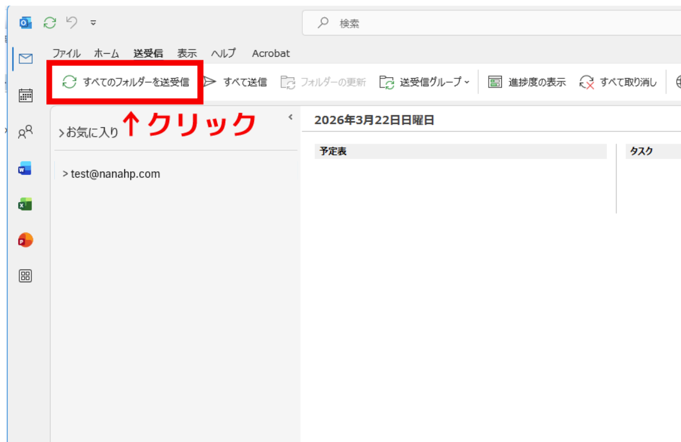
Task: Open the File (ファイル) menu
Action: tap(66, 53)
